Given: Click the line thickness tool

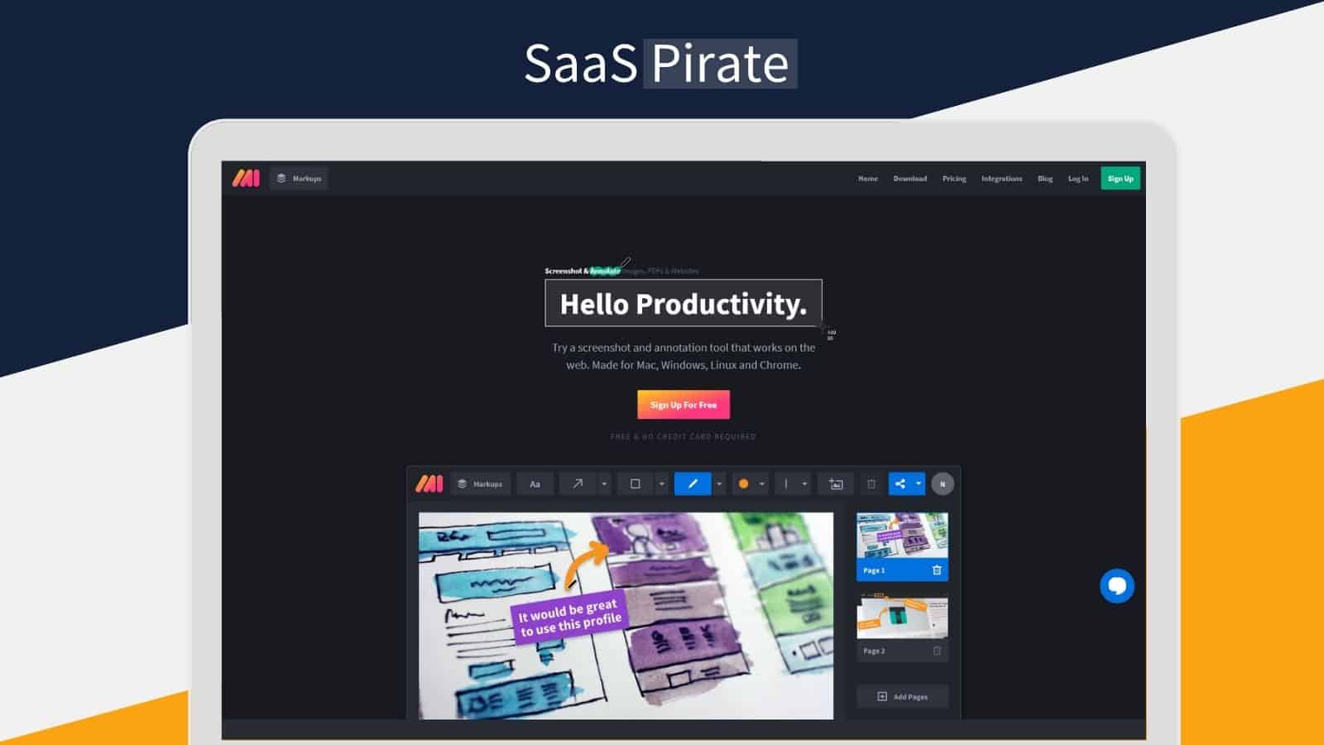Looking at the screenshot, I should 786,483.
